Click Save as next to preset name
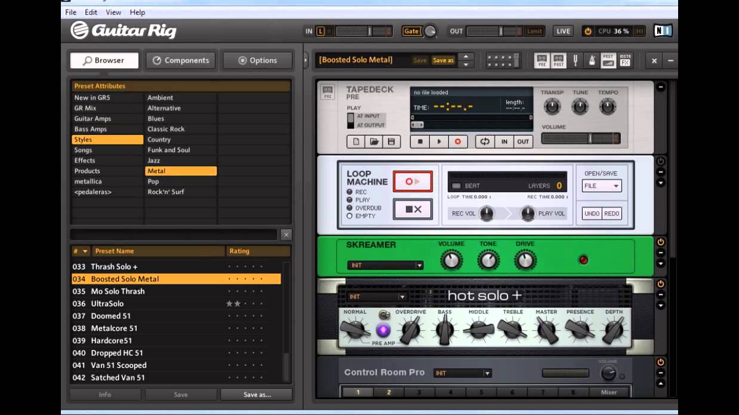The width and height of the screenshot is (739, 415). pos(443,60)
